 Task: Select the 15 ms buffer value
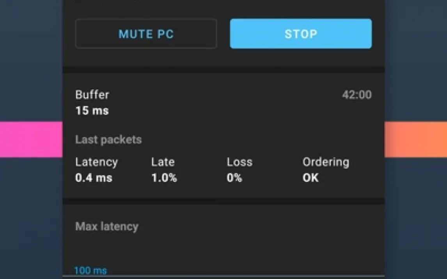click(92, 111)
